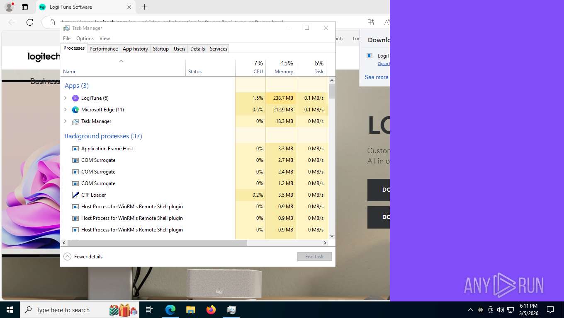Click the Task Manager title bar icon
Image resolution: width=564 pixels, height=318 pixels.
(x=66, y=28)
